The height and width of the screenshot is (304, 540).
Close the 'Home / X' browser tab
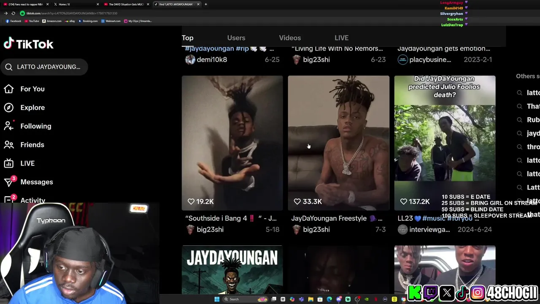tap(98, 4)
